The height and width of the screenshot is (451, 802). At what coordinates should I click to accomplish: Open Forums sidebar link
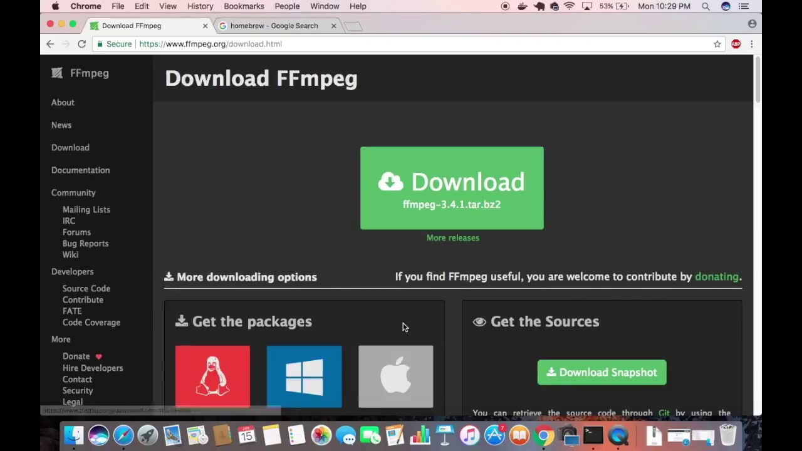(x=76, y=232)
